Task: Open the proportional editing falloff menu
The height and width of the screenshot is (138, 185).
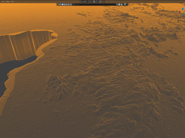Action: coord(103,2)
